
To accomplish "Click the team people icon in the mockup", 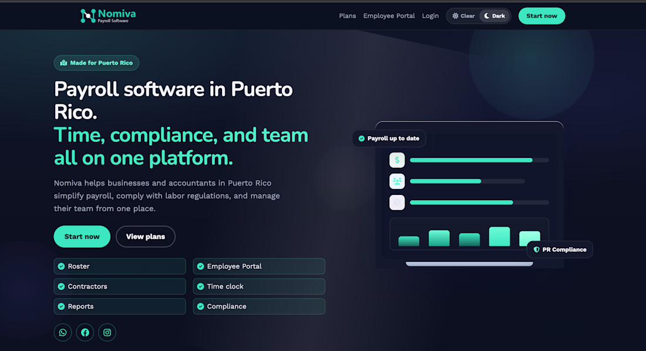I will click(x=397, y=181).
